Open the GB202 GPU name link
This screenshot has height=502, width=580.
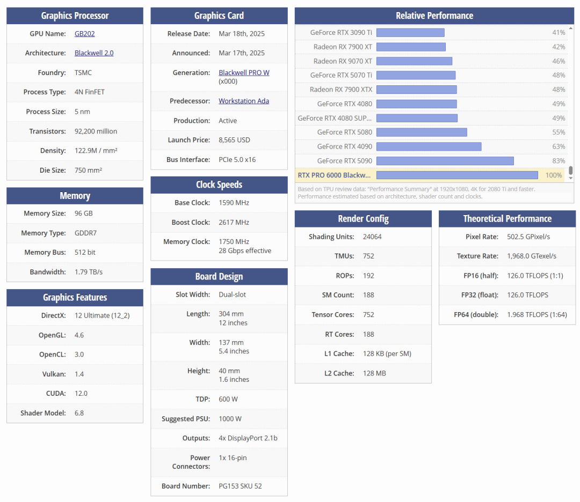click(x=84, y=34)
